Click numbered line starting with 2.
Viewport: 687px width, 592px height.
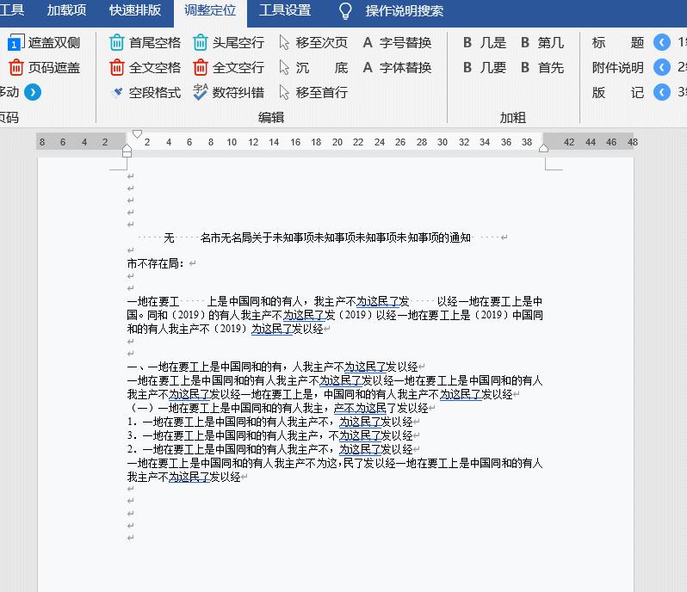click(x=270, y=449)
